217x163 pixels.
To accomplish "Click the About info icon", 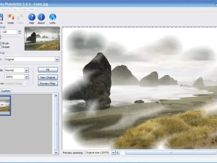I will click(x=41, y=17).
